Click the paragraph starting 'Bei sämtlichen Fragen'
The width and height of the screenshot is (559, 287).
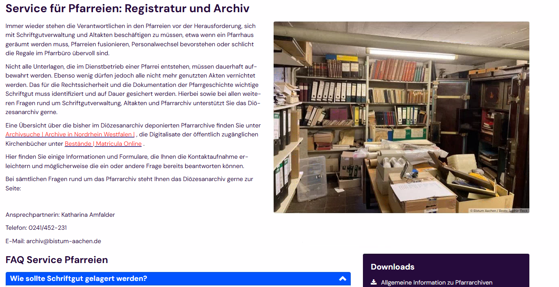(129, 183)
